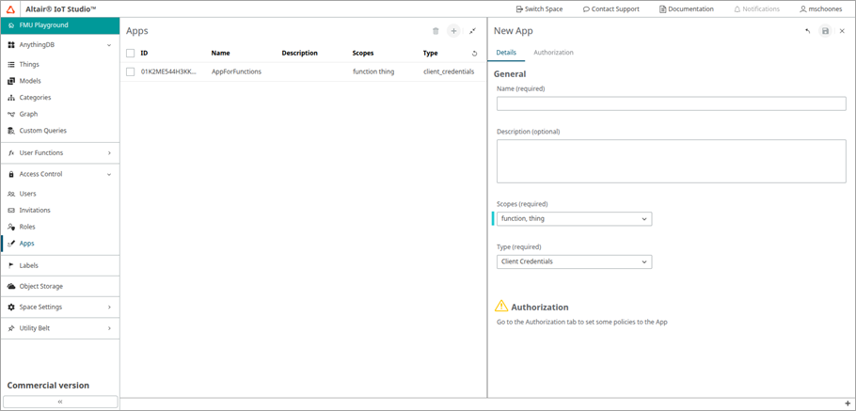This screenshot has height=411, width=856.
Task: Open the Type dropdown showing Client Credentials
Action: point(574,262)
